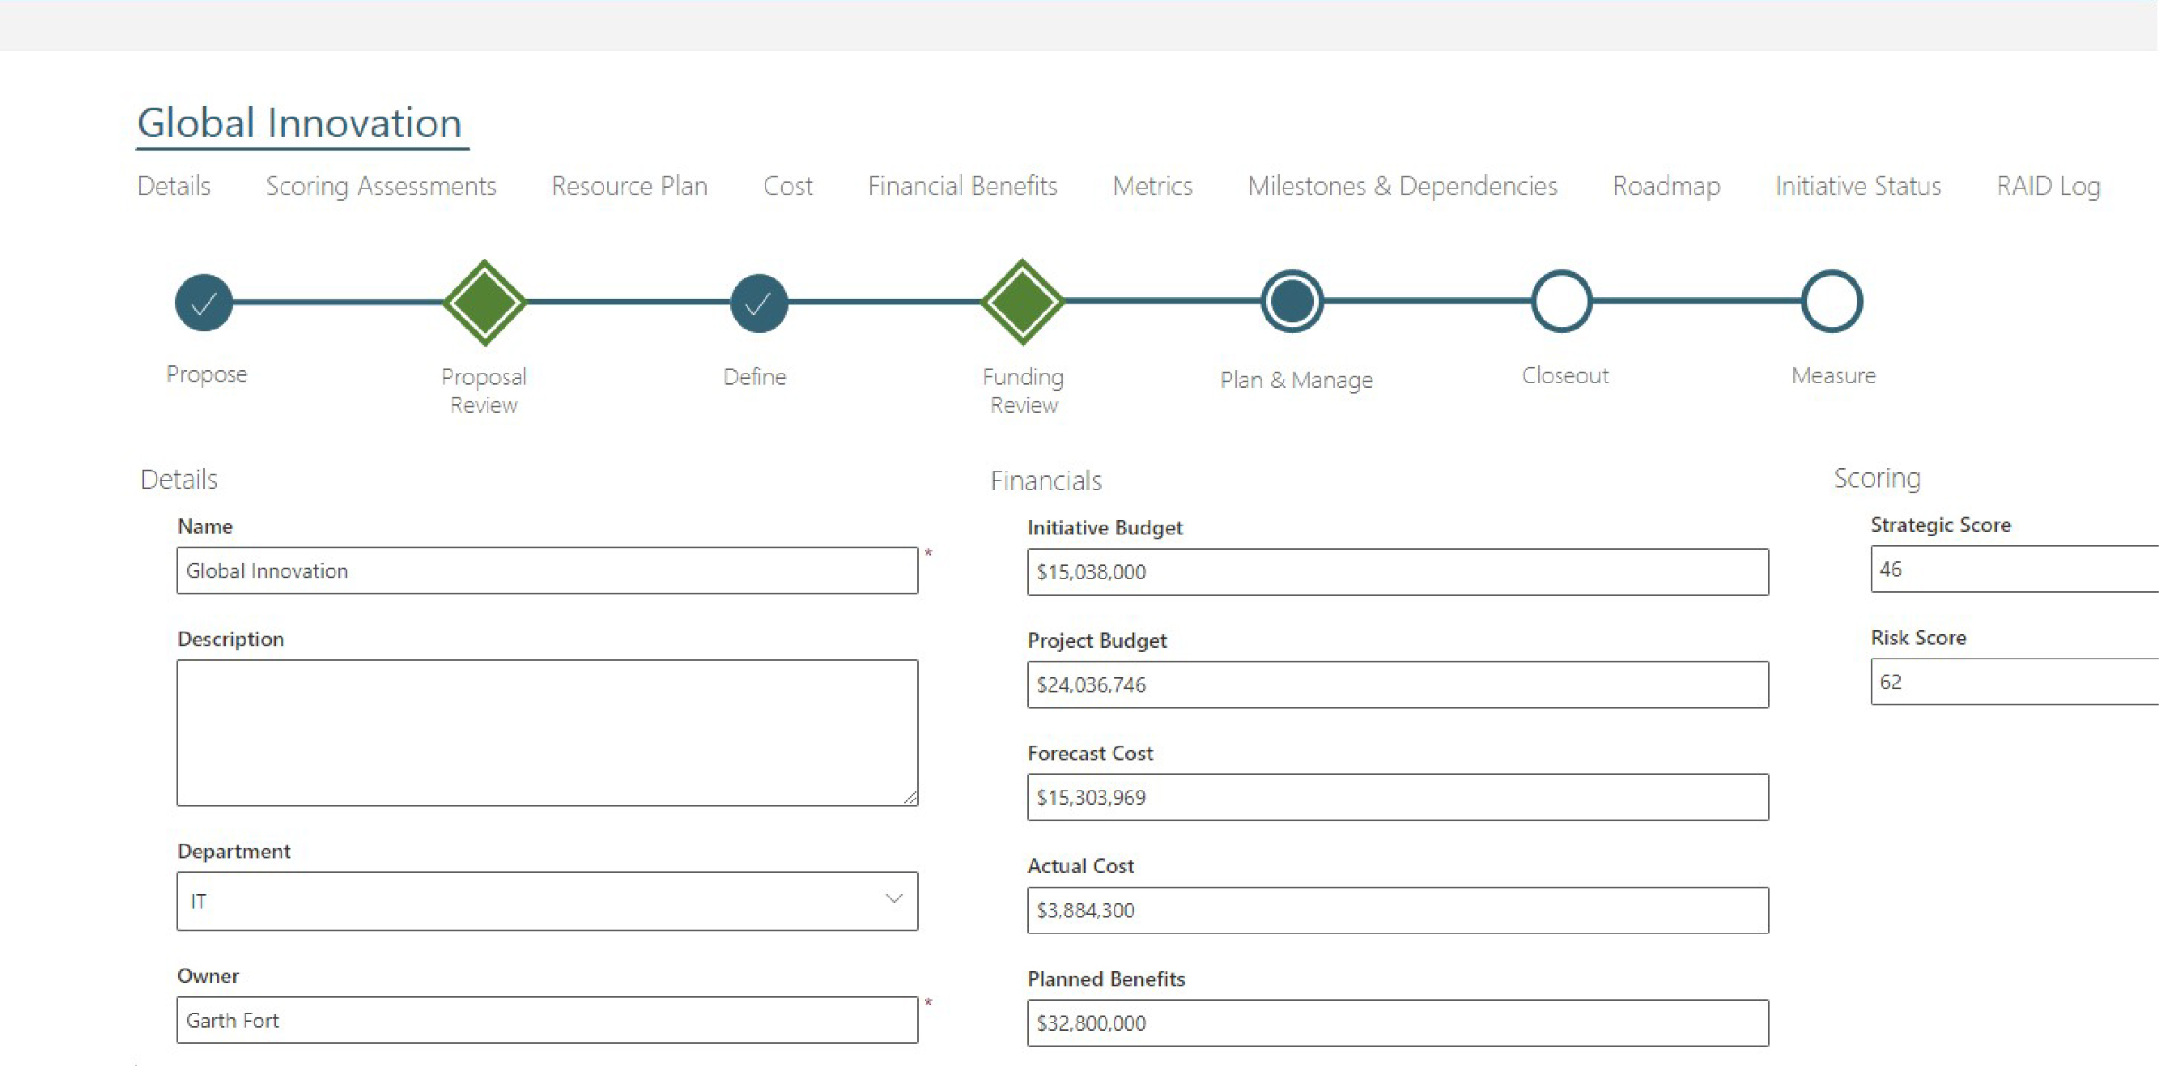Switch to the Resource Plan tab
The height and width of the screenshot is (1073, 2159).
[628, 186]
